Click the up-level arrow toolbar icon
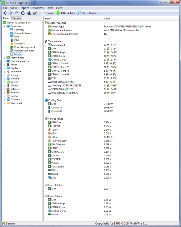The width and height of the screenshot is (181, 227). [x=17, y=13]
